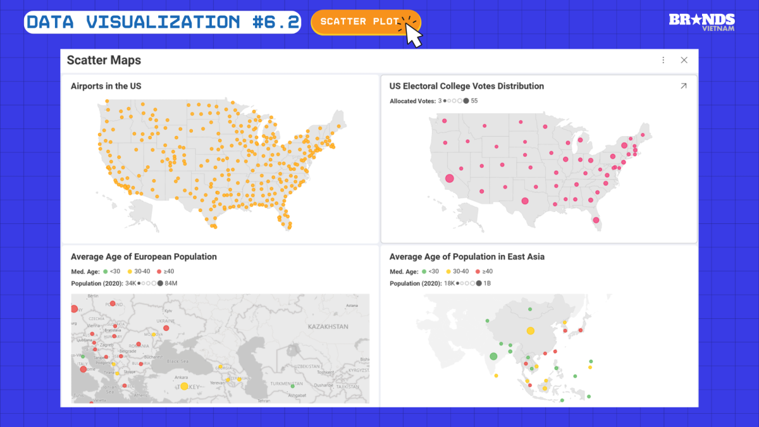Click the Data Visualization #6.2 title banner

click(163, 22)
